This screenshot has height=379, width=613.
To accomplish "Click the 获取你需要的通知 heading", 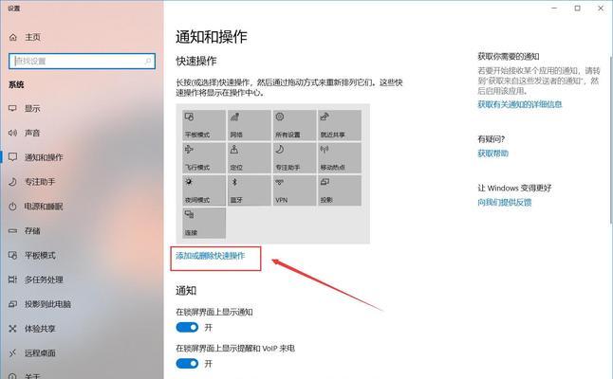I will [x=509, y=57].
